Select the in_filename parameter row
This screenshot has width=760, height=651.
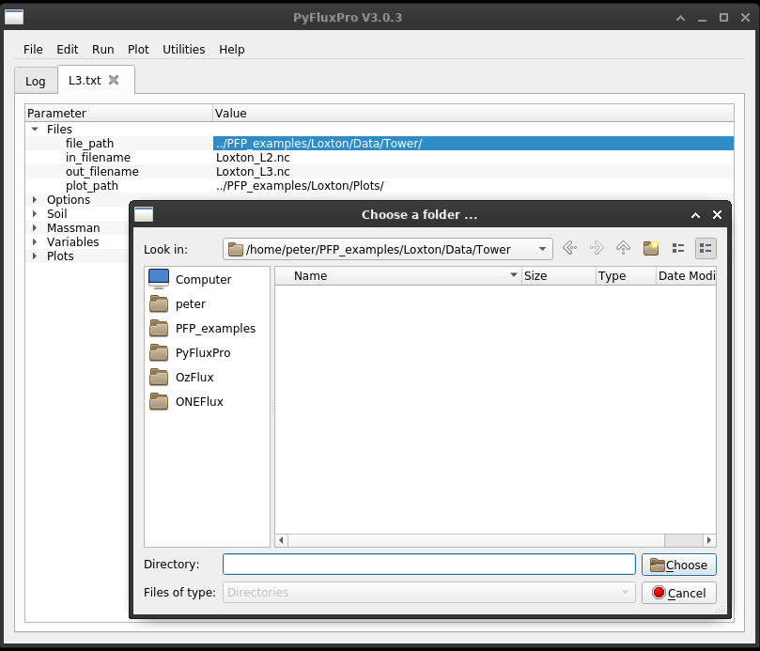click(98, 158)
